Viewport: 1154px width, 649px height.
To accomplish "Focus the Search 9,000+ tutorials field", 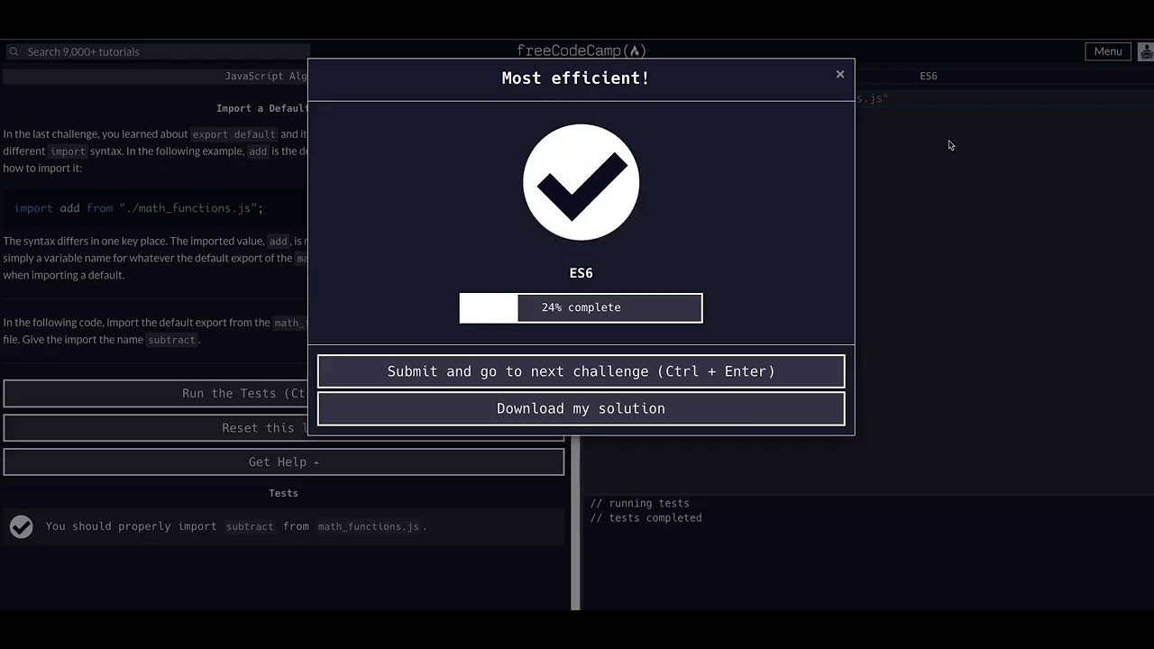I will tap(157, 51).
